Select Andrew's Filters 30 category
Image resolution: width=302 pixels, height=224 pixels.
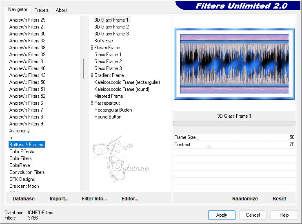[x=27, y=34]
